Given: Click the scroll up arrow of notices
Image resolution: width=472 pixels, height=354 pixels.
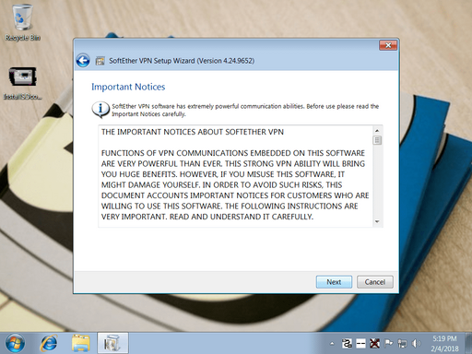Looking at the screenshot, I should (x=377, y=131).
